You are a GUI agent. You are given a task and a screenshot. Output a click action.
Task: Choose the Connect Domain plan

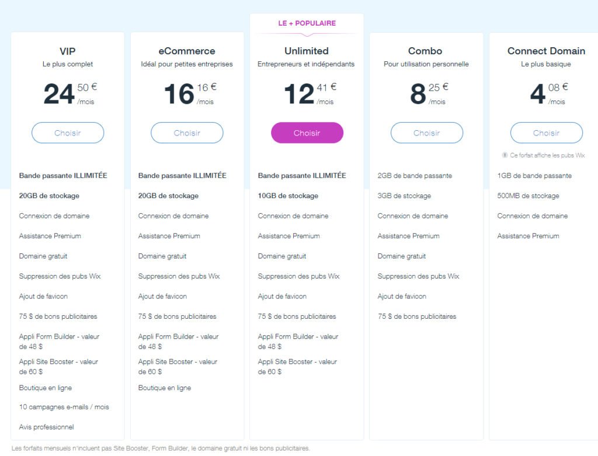coord(547,133)
